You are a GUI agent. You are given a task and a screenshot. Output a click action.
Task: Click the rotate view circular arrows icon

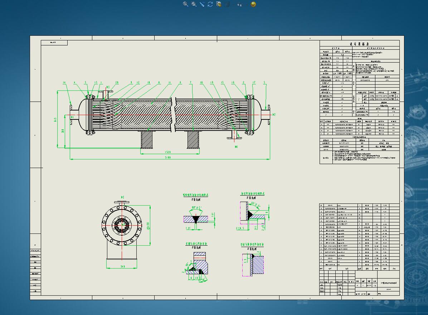click(210, 4)
